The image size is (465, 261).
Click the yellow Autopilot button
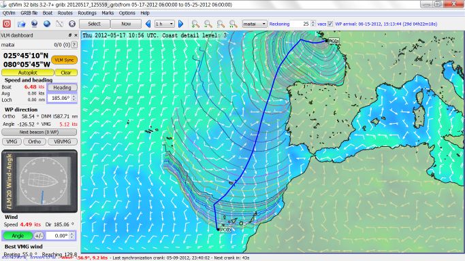tap(28, 73)
